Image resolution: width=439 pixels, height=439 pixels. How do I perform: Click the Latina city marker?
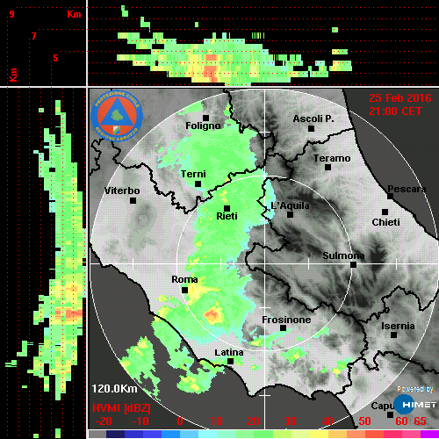[230, 361]
